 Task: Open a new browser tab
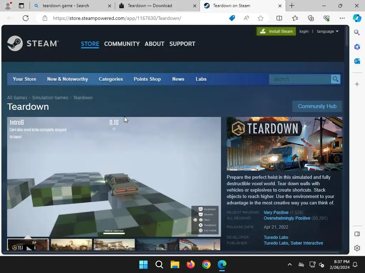(x=292, y=6)
